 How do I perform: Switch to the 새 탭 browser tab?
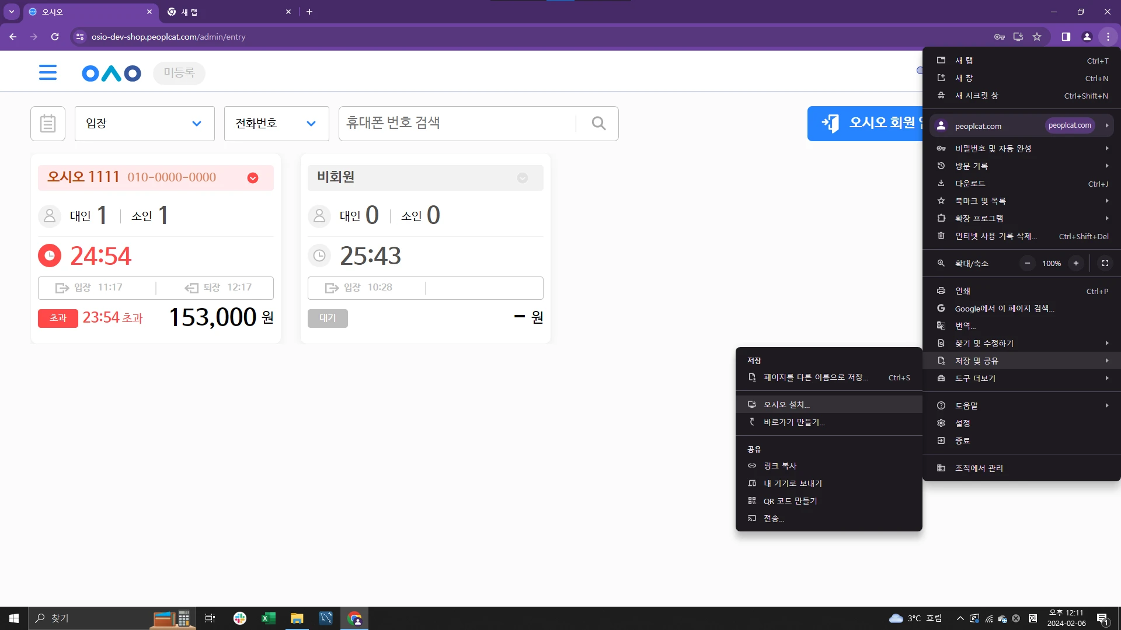[229, 12]
